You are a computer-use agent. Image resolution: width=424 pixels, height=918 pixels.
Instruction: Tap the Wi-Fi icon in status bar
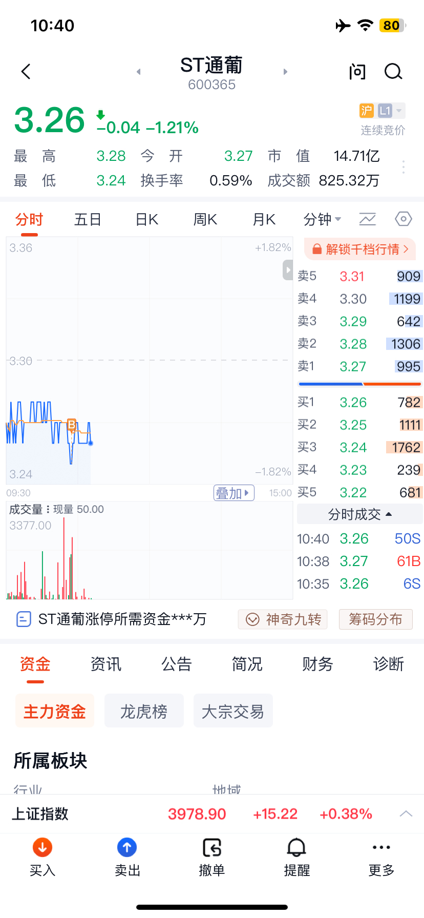[365, 26]
